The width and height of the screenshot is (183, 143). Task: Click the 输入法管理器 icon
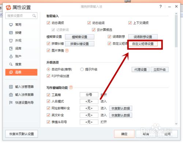coord(11,87)
